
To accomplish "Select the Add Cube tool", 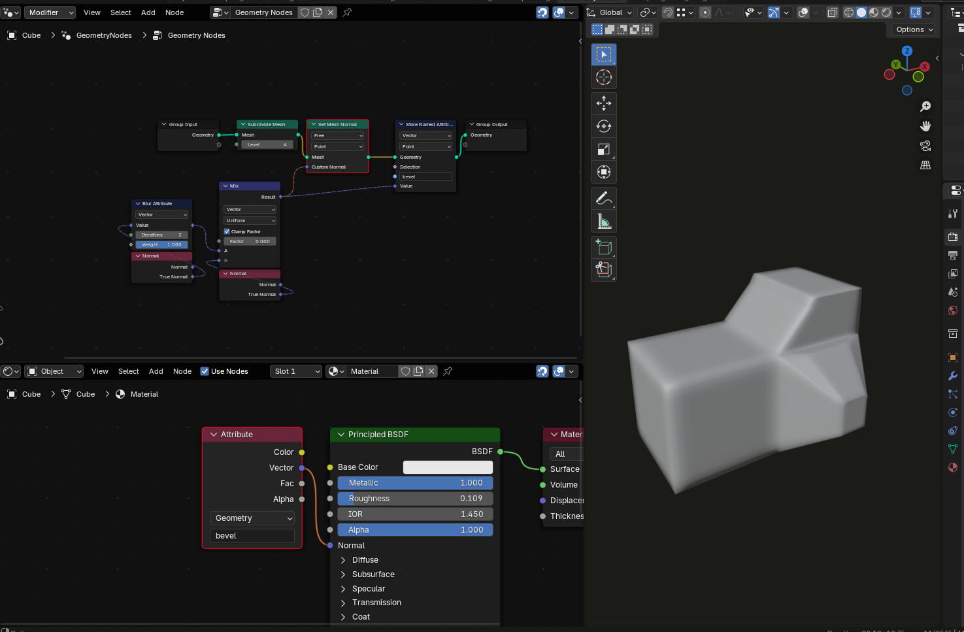I will point(603,247).
